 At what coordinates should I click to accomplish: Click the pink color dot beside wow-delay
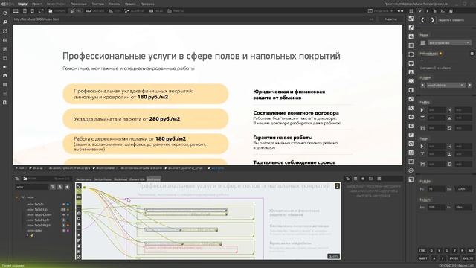click(68, 231)
